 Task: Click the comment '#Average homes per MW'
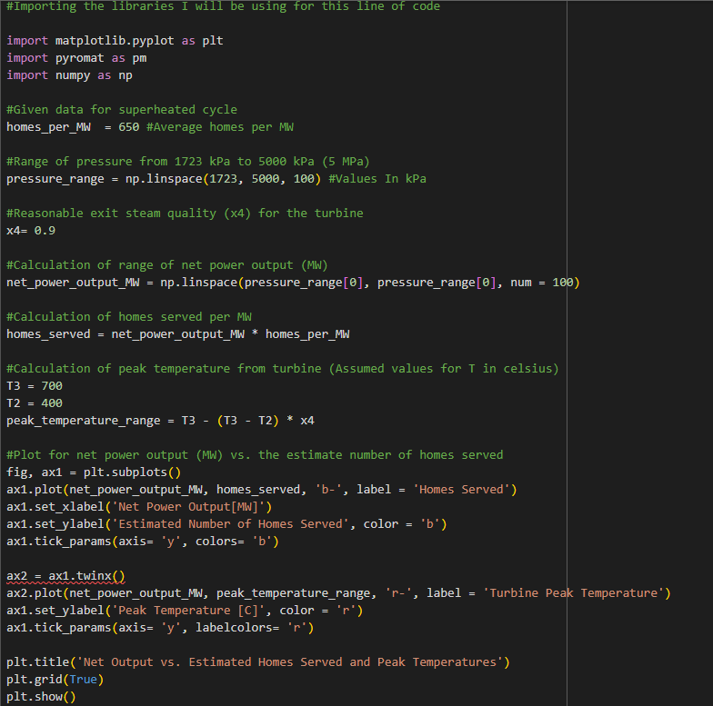tap(220, 127)
